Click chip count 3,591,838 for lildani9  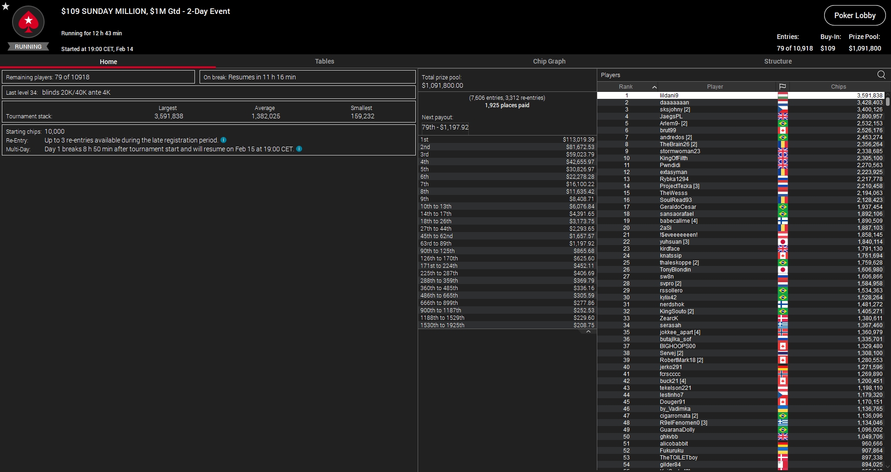pos(870,96)
